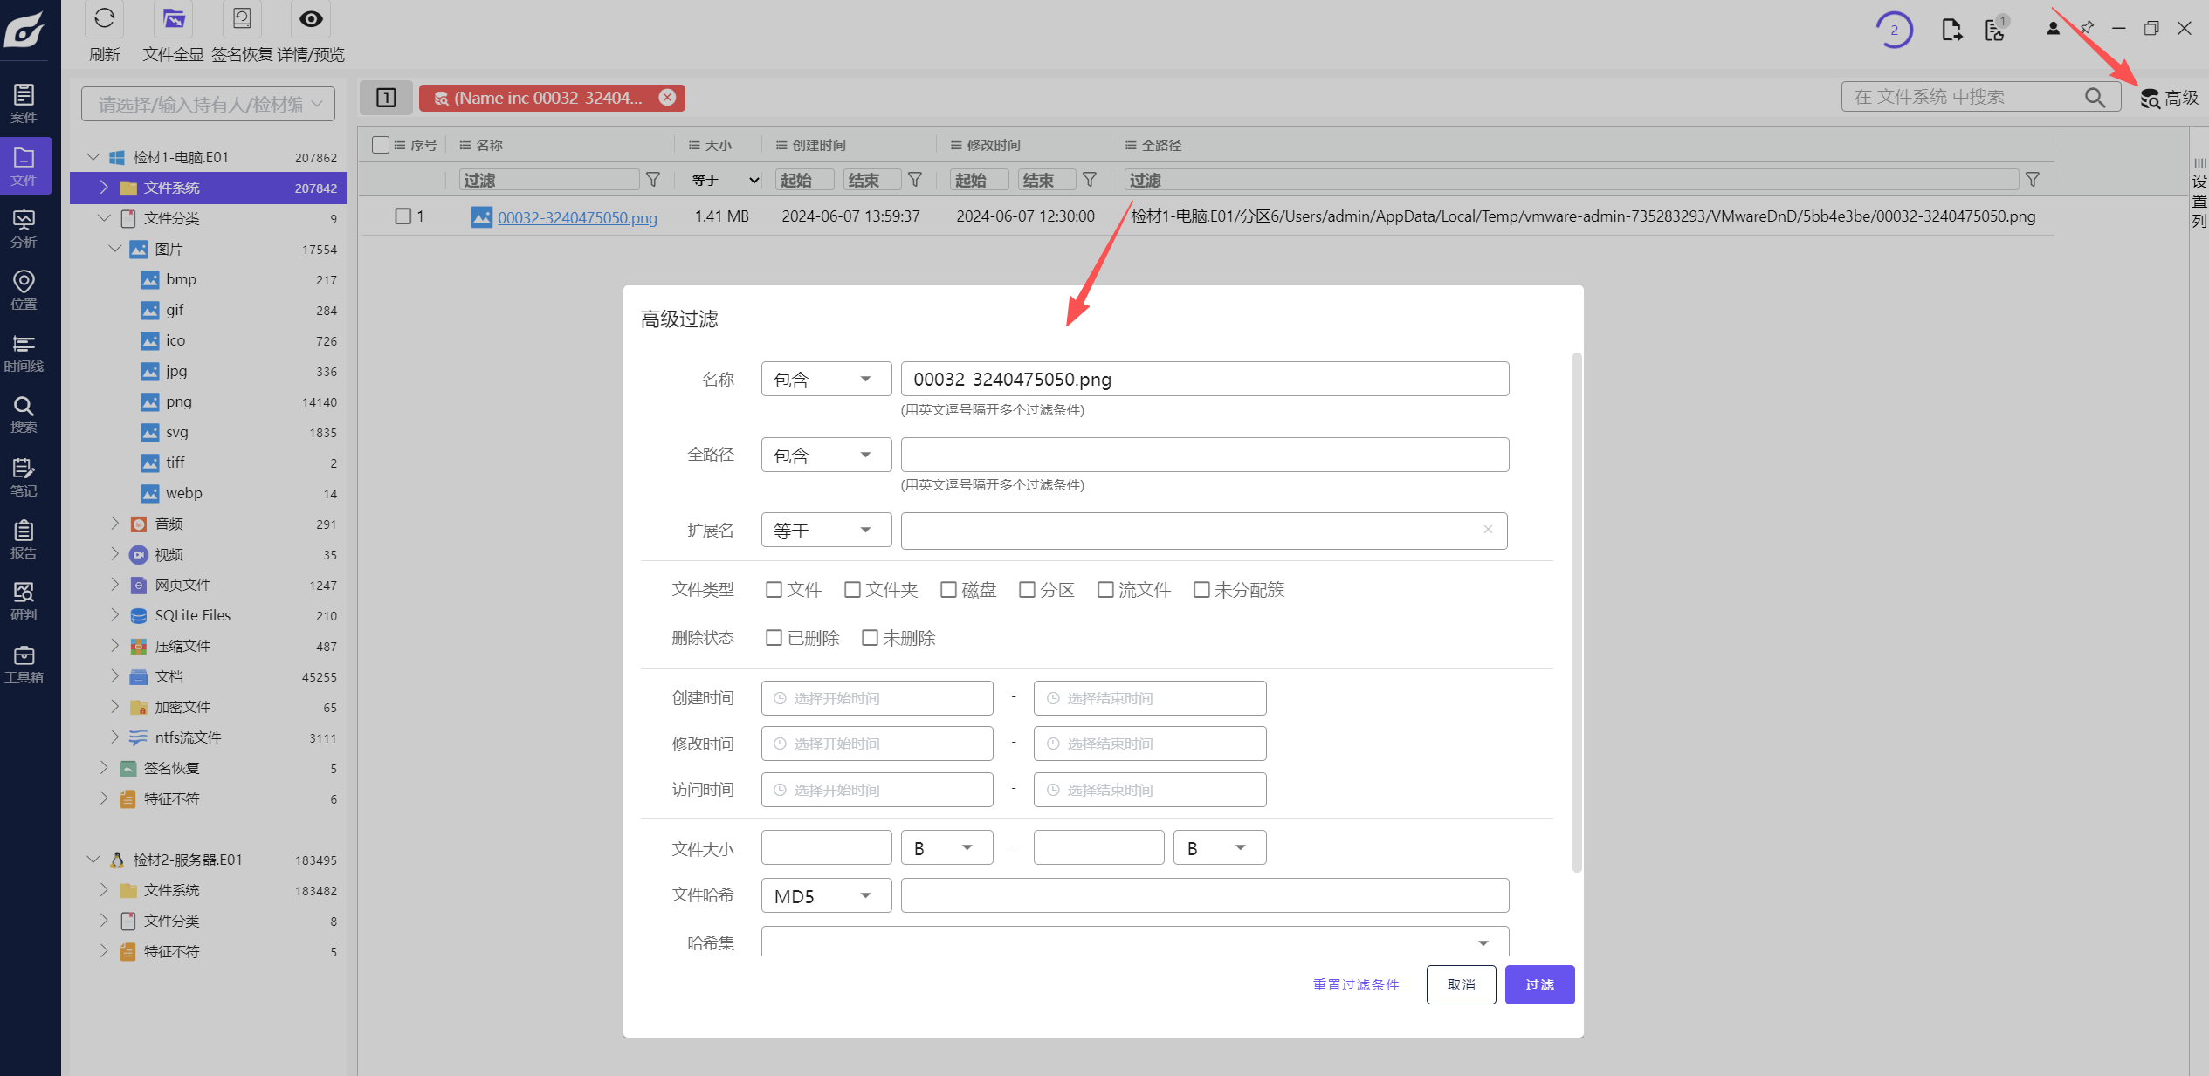Open the 扩展名 等于 dropdown

(x=826, y=530)
